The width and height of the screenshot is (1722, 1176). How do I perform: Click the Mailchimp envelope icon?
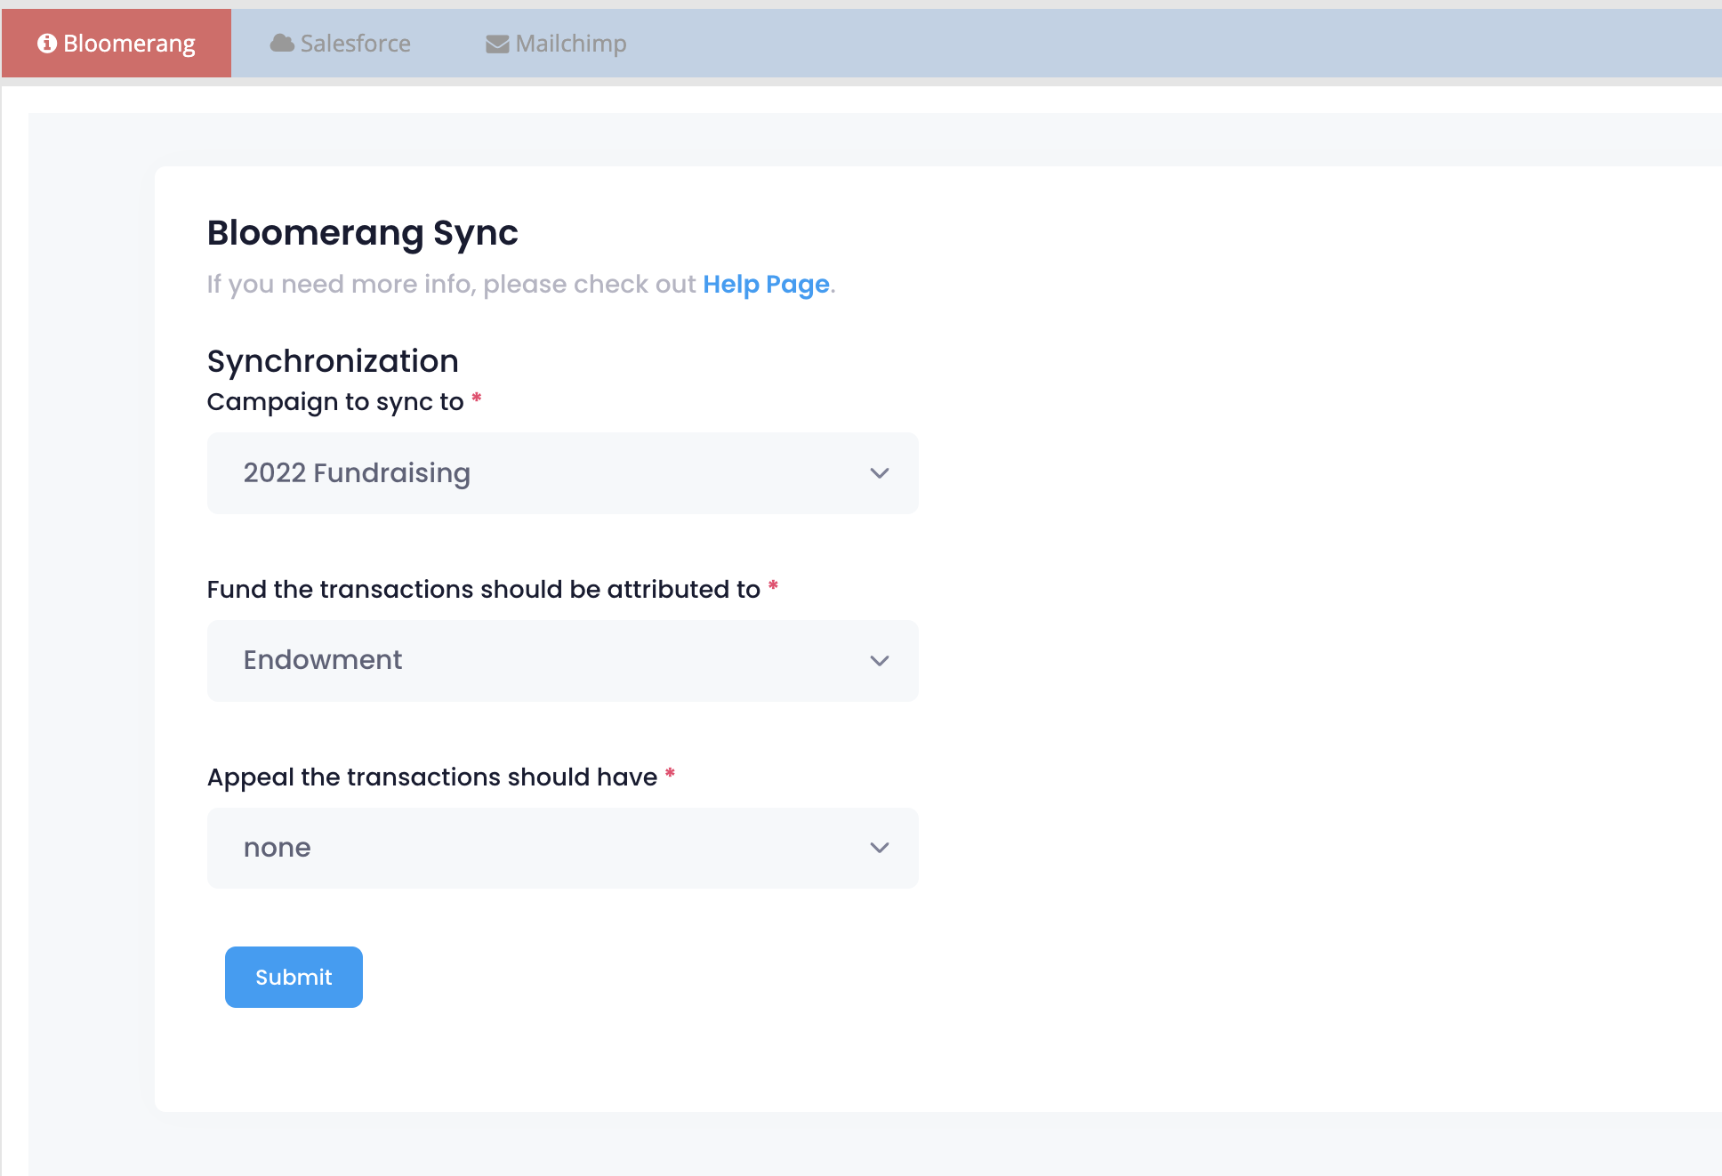pyautogui.click(x=497, y=44)
